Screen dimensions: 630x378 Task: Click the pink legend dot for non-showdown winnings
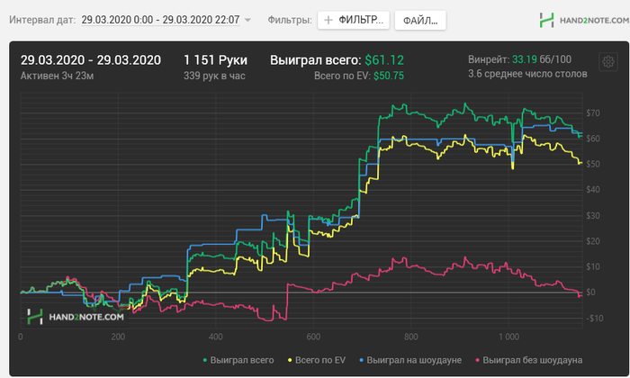click(477, 360)
